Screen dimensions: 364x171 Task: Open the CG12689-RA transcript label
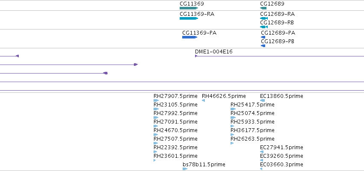pos(278,14)
